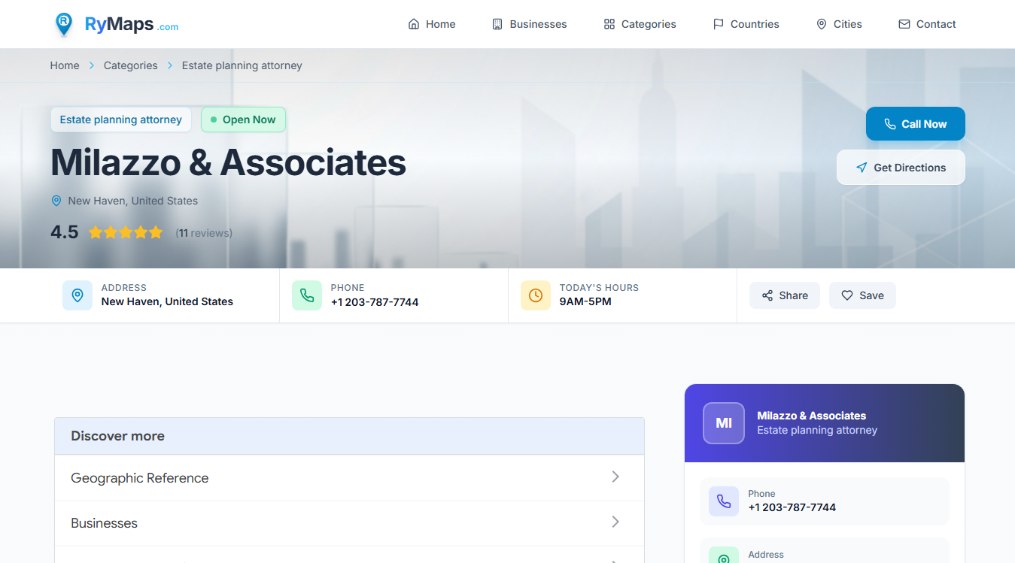Open the Businesses menu item
The width and height of the screenshot is (1015, 563).
tap(529, 24)
